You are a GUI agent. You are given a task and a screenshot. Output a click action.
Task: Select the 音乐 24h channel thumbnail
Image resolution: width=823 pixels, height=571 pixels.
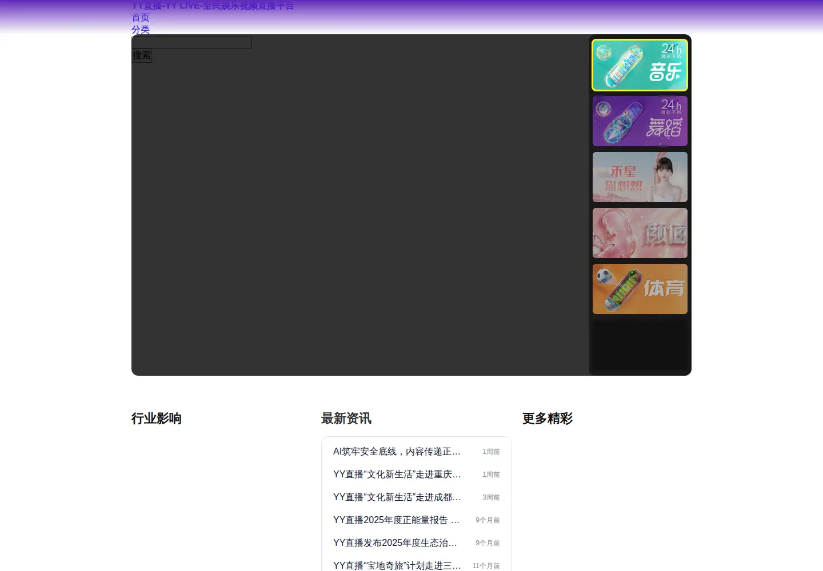[x=640, y=65]
